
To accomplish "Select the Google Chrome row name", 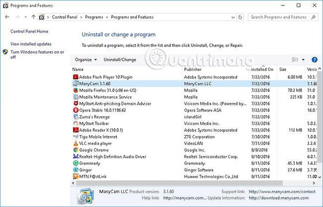I will click(94, 150).
